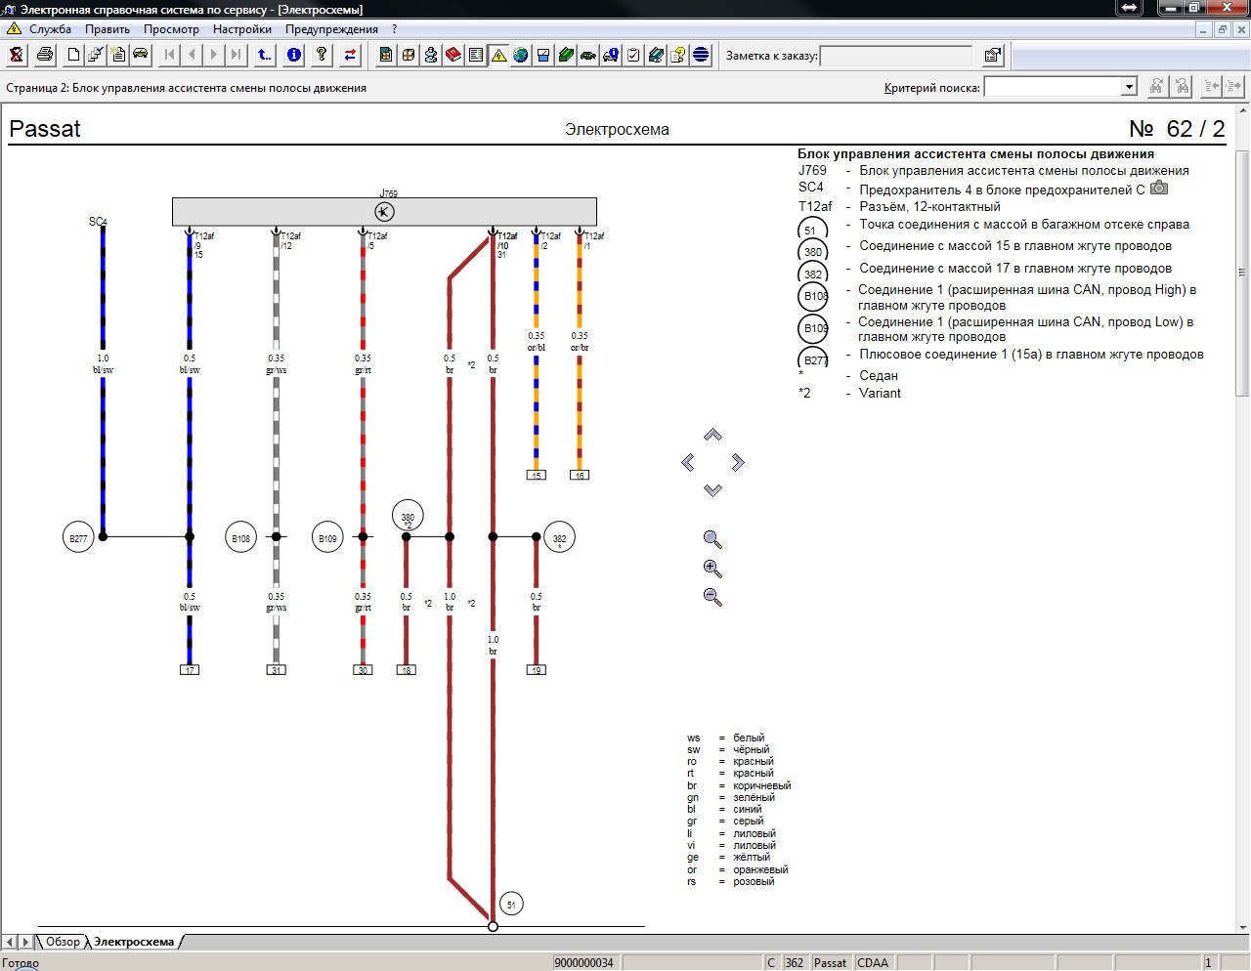Click the yellow question mark help icon
The image size is (1251, 971).
[322, 56]
